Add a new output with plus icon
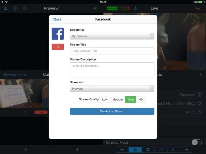This screenshot has height=154, width=206. 200,75
